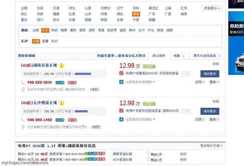
Task: Click location pin for 长沙高新开发区 address
Action: point(23,127)
